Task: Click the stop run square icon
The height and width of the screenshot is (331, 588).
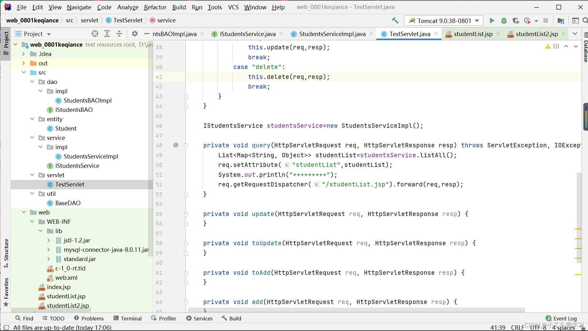Action: (546, 21)
